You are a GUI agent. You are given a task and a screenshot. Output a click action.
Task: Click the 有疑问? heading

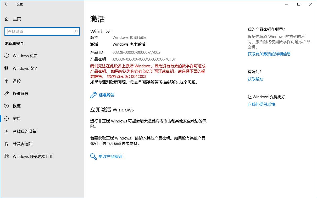click(254, 72)
